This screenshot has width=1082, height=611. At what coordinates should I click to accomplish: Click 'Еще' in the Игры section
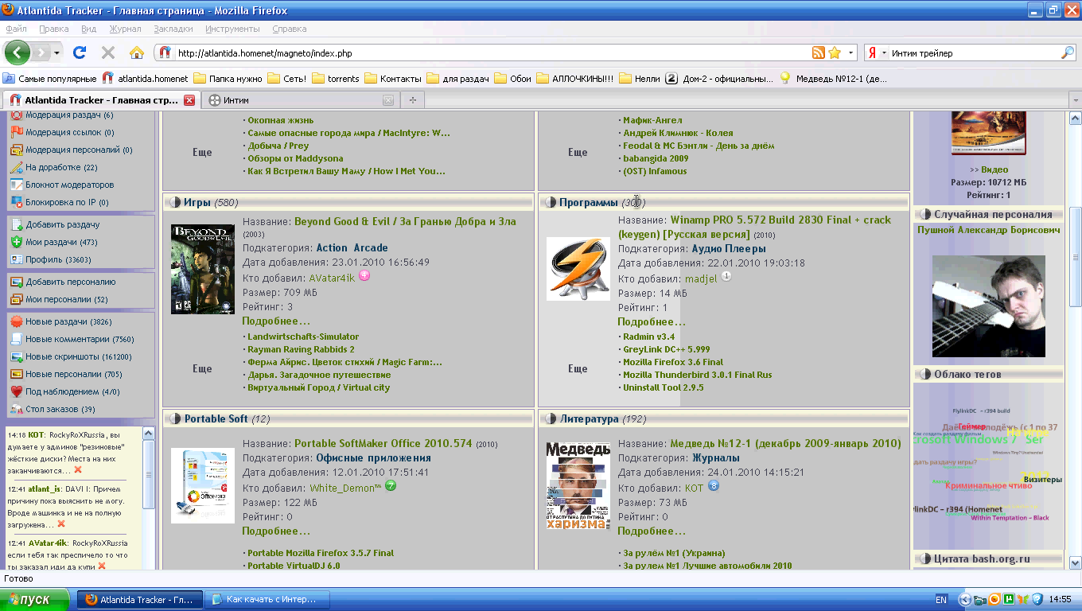coord(202,368)
